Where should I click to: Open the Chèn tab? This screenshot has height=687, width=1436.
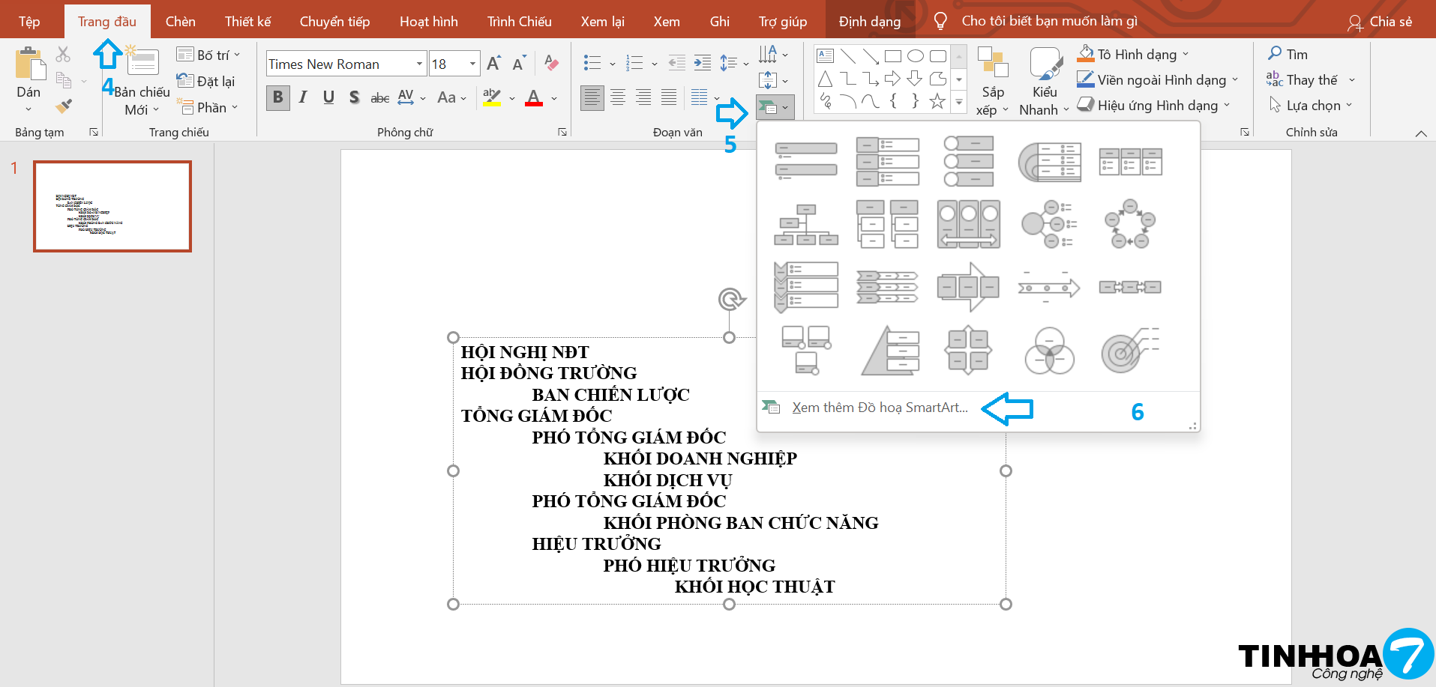(x=180, y=22)
